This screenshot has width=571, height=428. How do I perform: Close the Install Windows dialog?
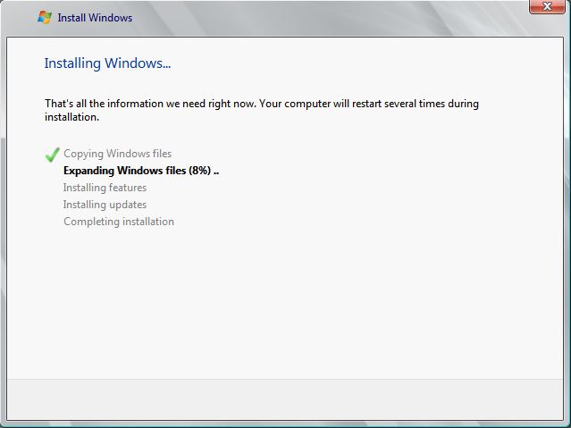547,6
